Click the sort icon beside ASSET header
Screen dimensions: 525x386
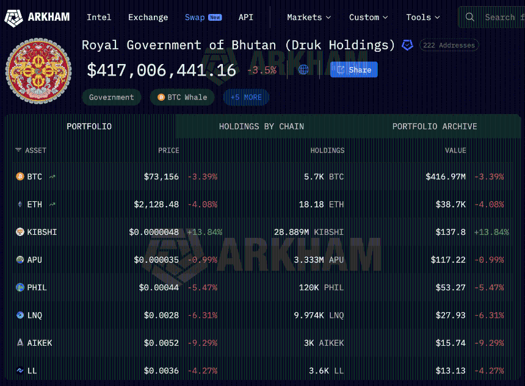(x=18, y=150)
